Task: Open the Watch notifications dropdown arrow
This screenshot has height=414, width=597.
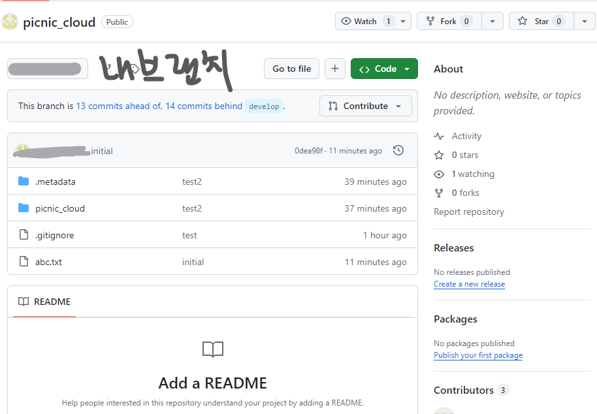Action: tap(403, 22)
